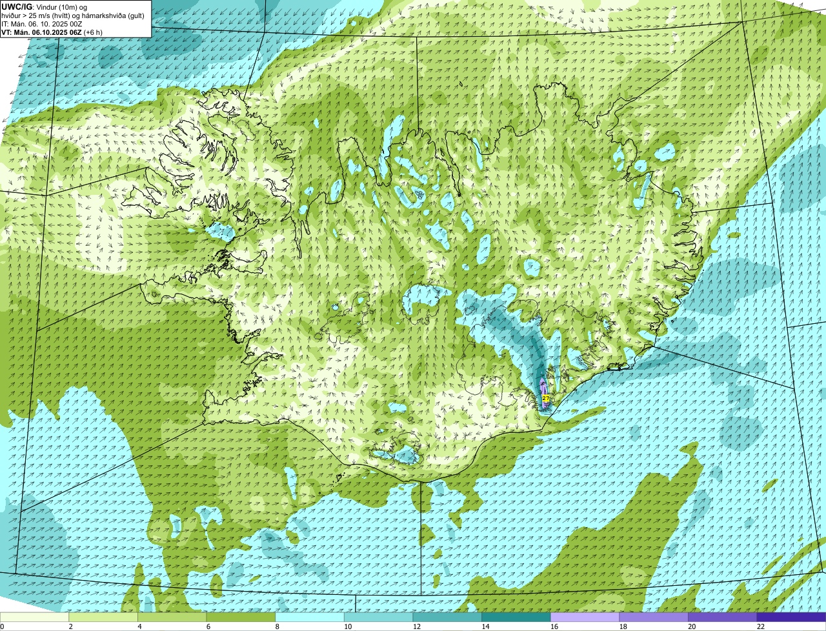Click the legend scale value '14'
Screen dimensions: 826x631
485,626
